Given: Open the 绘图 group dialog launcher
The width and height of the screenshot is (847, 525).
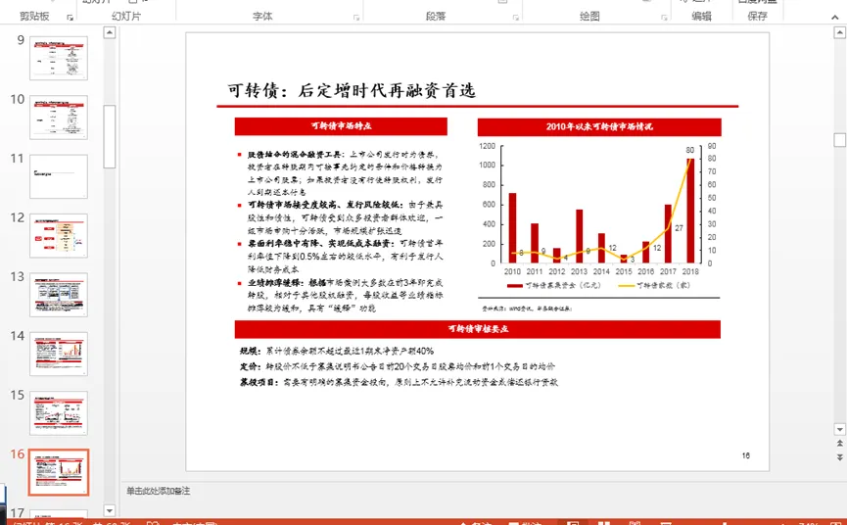Looking at the screenshot, I should pyautogui.click(x=664, y=18).
